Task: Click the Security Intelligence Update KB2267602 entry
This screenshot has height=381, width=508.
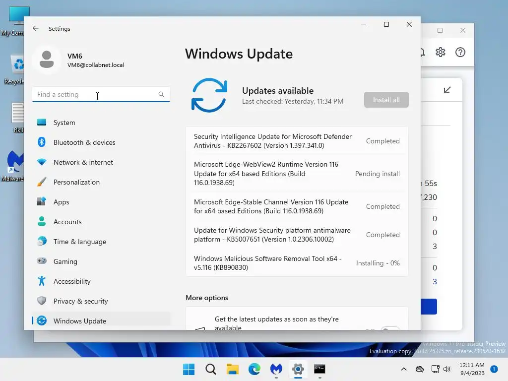Action: [297, 141]
